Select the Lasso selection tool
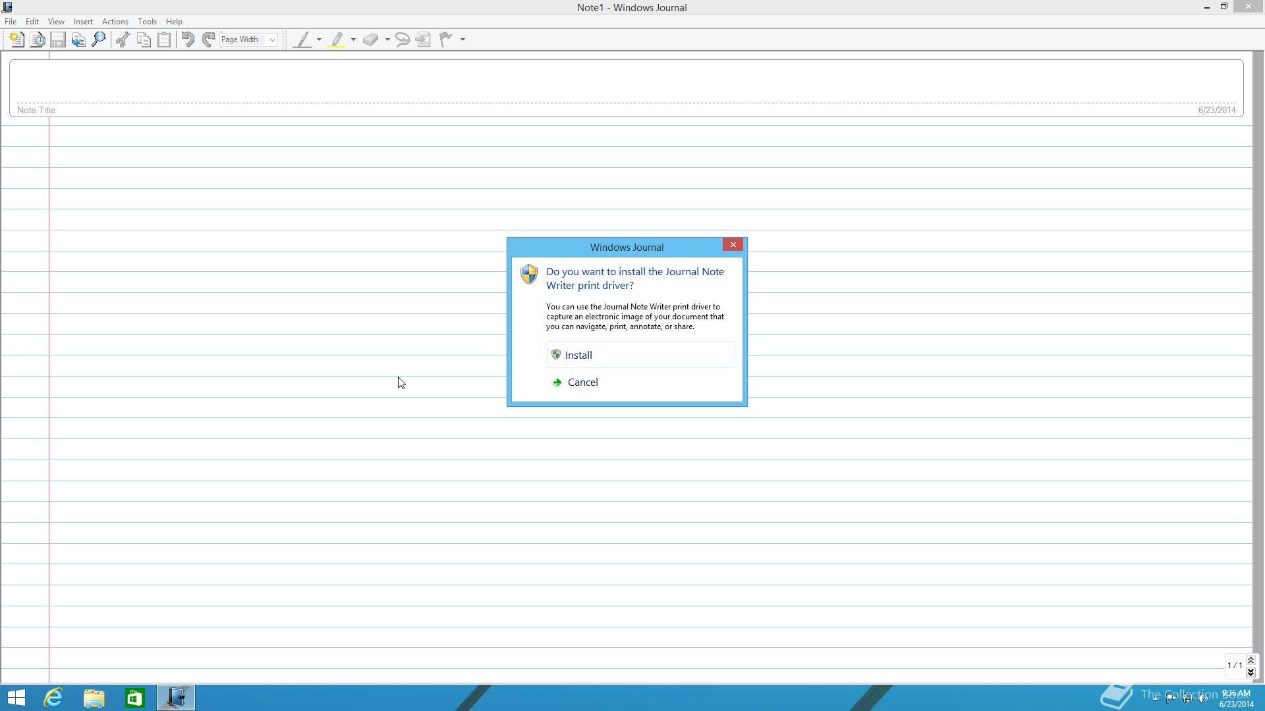 pos(403,39)
